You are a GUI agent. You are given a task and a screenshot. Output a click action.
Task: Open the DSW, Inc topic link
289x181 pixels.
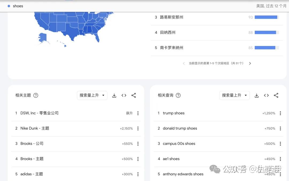[x=39, y=113]
